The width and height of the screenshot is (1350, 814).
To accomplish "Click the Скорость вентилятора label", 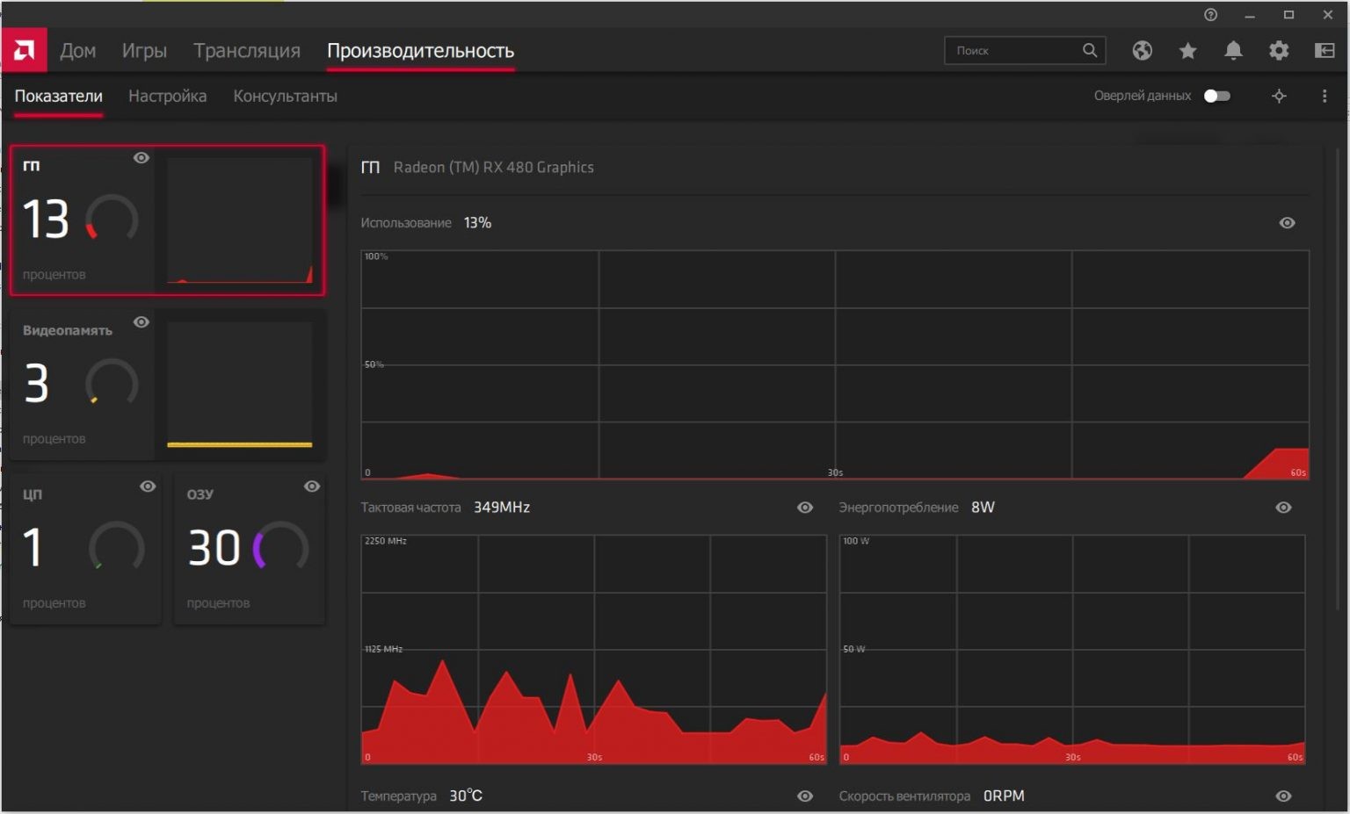I will coord(904,796).
